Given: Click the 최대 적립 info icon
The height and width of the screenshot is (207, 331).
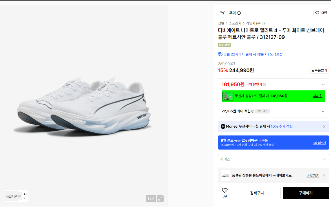Looking at the screenshot, I should tap(253, 111).
